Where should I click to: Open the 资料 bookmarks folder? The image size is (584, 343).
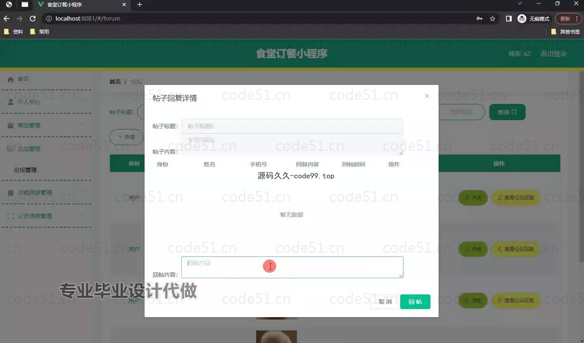point(13,32)
